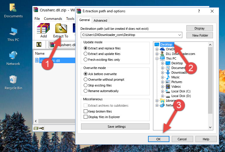Select the Pictures icon in tree
This screenshot has width=225, height=152.
pos(168,82)
